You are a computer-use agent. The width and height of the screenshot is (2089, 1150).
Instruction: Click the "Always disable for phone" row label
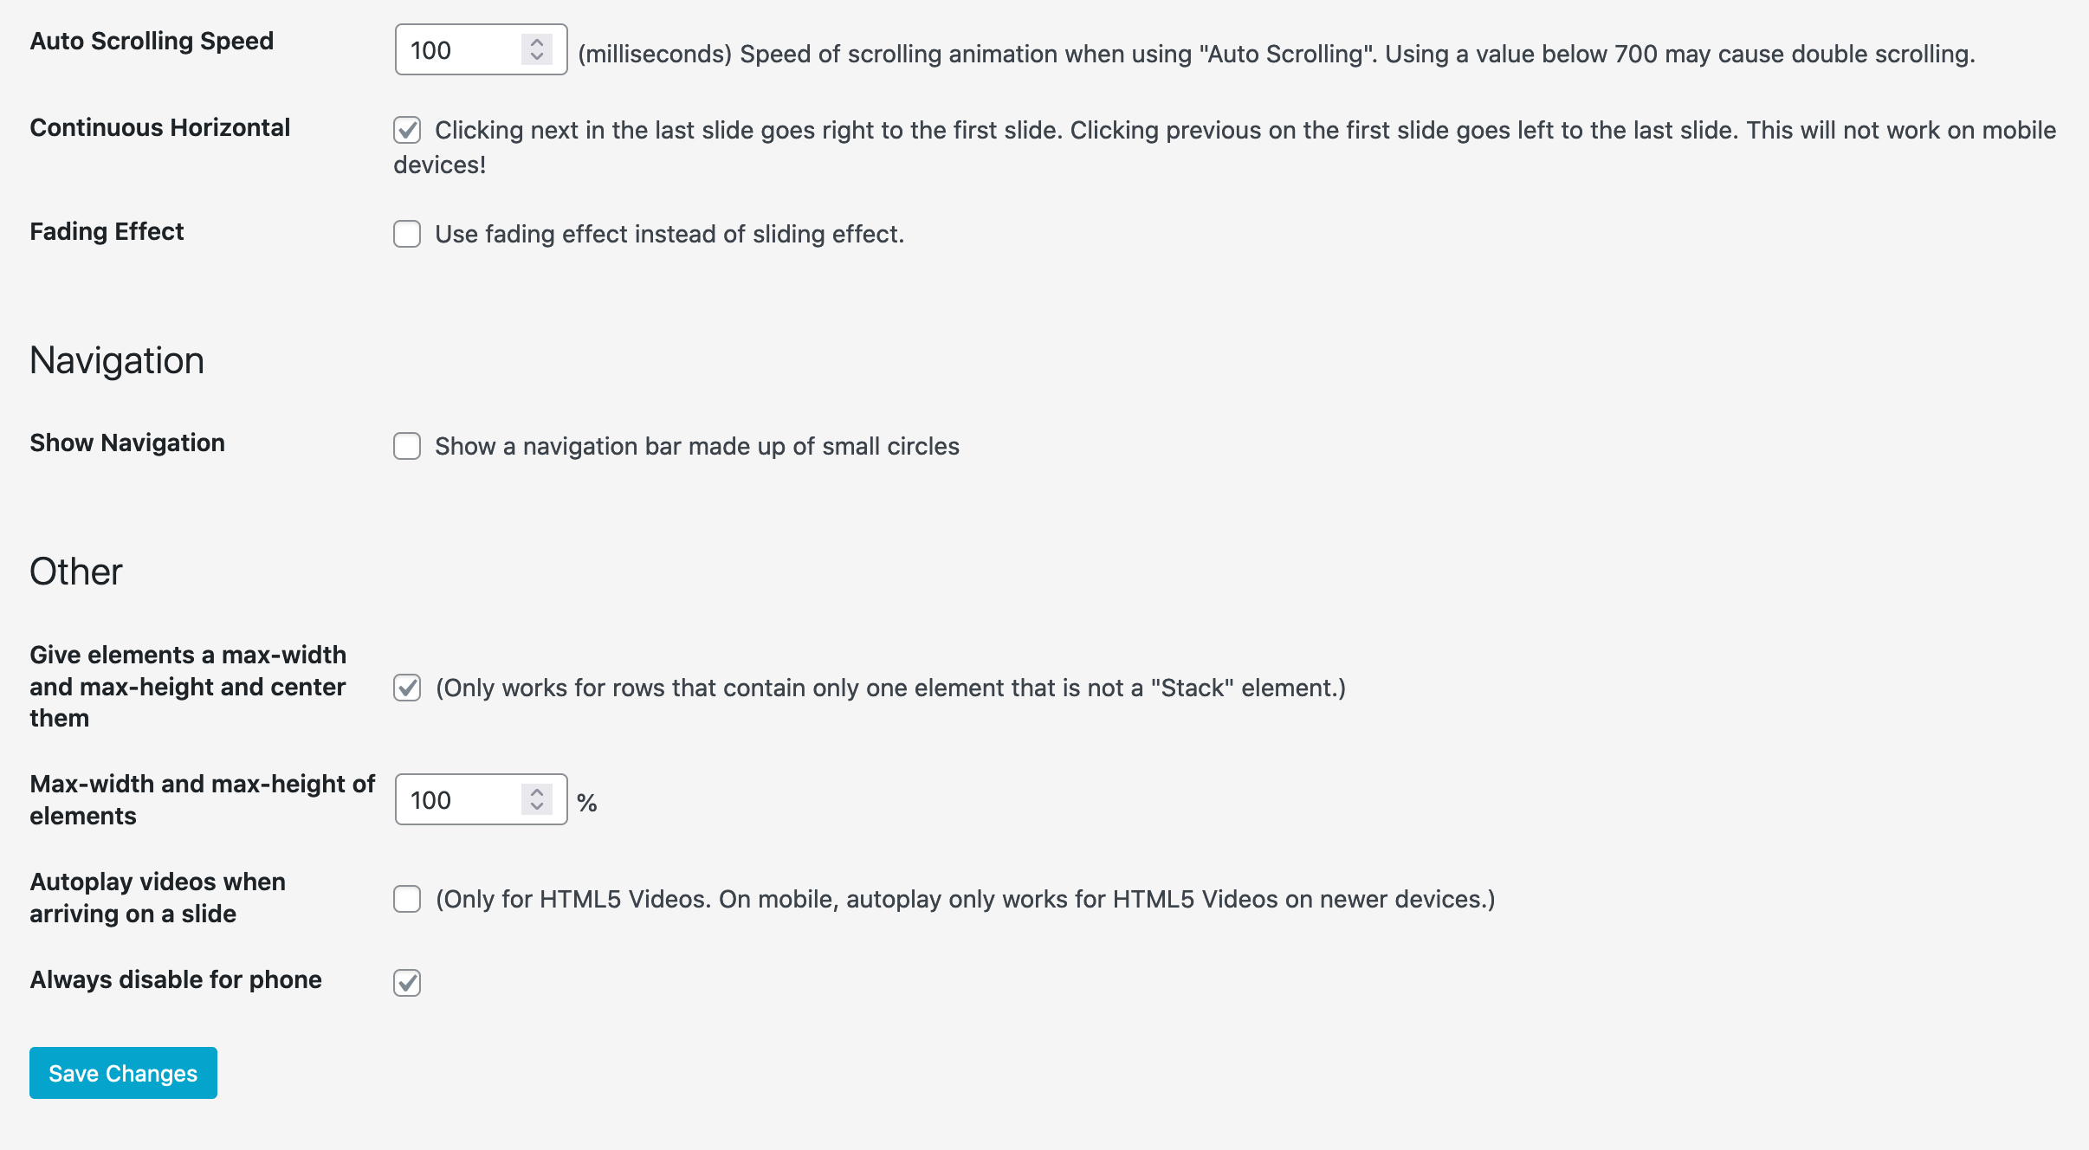[x=176, y=979]
